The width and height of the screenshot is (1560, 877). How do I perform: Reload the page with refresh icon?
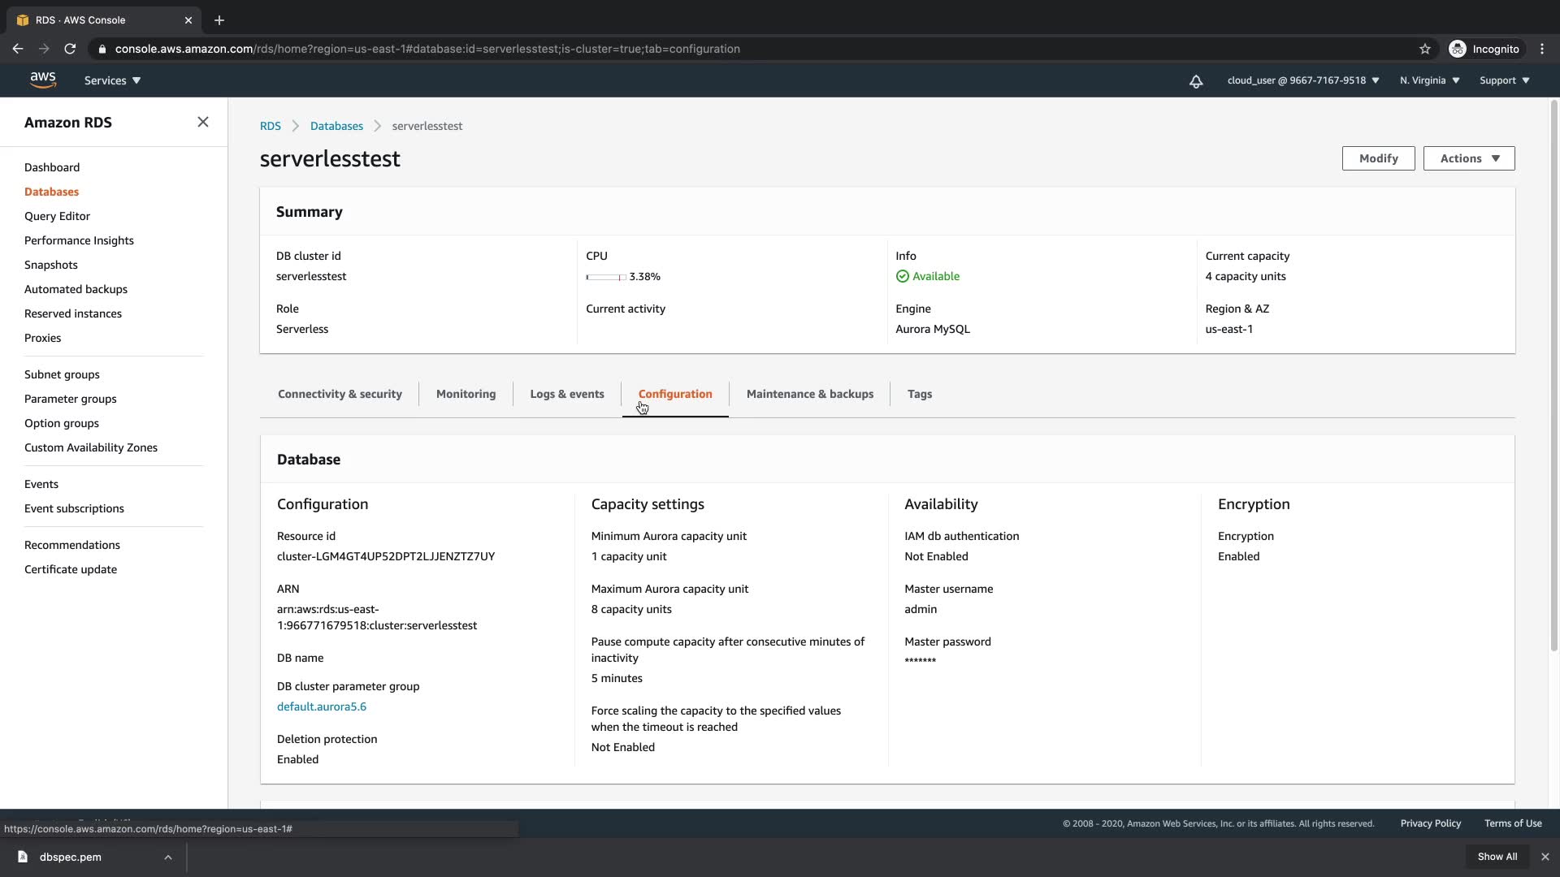(70, 49)
